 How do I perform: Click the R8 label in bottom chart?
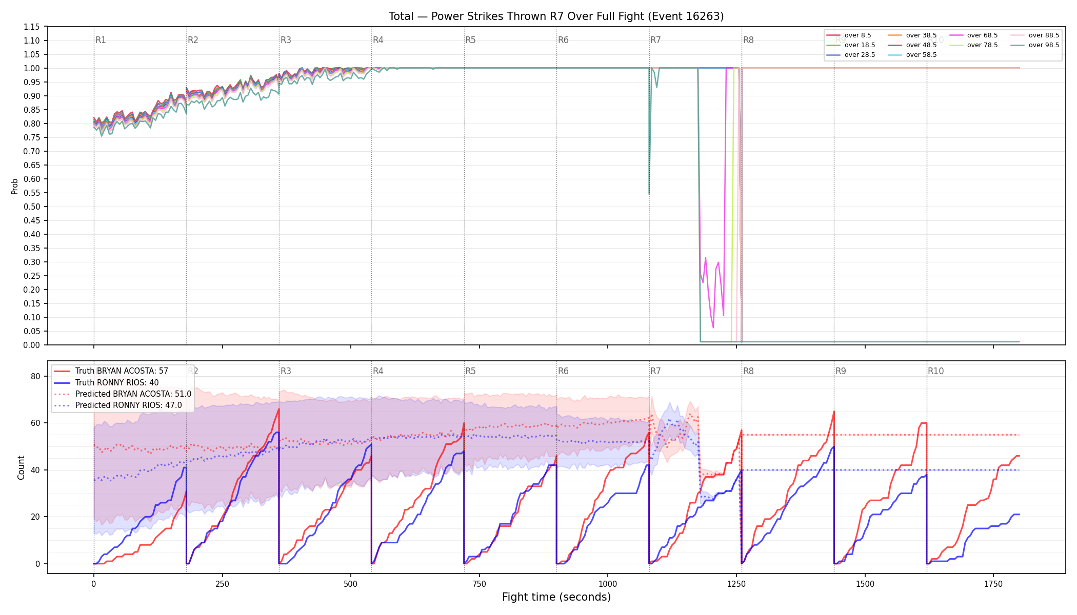[x=748, y=371]
